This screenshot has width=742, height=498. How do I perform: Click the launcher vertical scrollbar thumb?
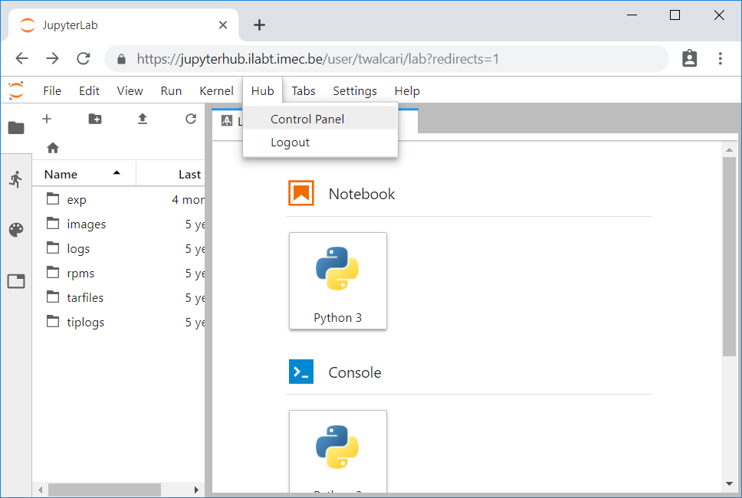tap(729, 257)
